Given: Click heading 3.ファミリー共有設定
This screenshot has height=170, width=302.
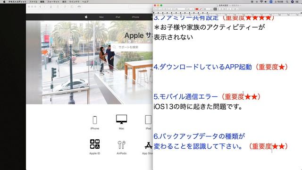Looking at the screenshot, I should (x=186, y=18).
